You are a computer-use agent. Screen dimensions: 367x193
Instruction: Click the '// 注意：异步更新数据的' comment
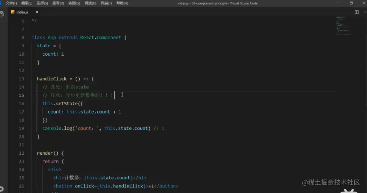[x=78, y=95]
